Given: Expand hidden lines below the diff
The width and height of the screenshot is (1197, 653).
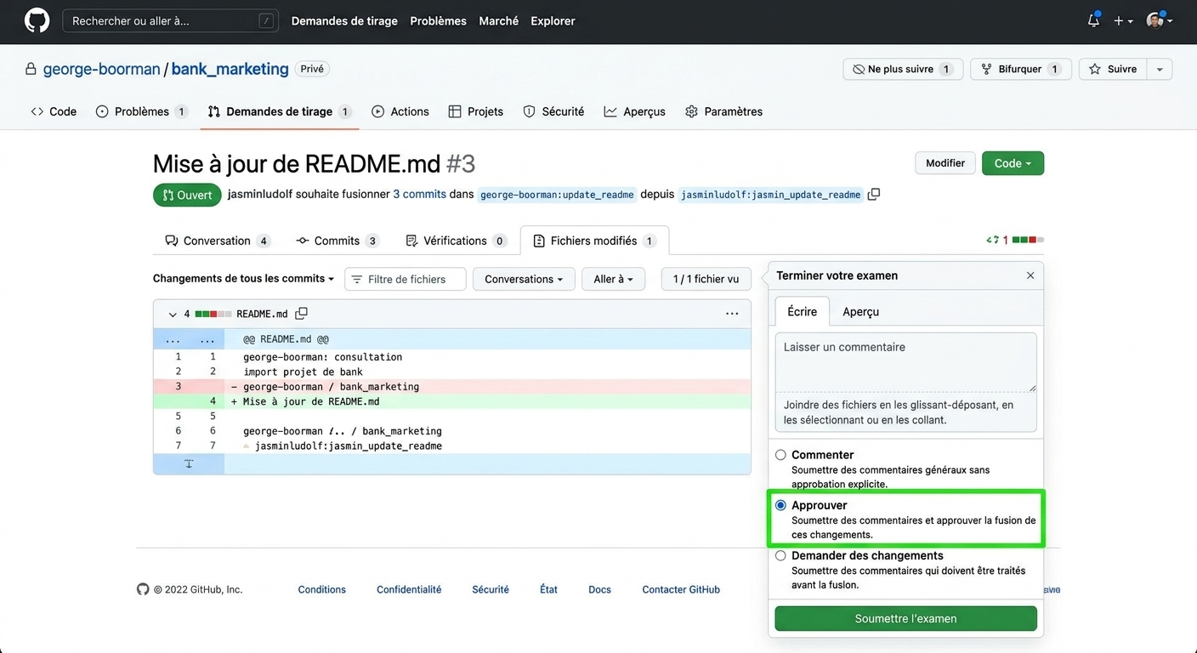Looking at the screenshot, I should pos(189,463).
